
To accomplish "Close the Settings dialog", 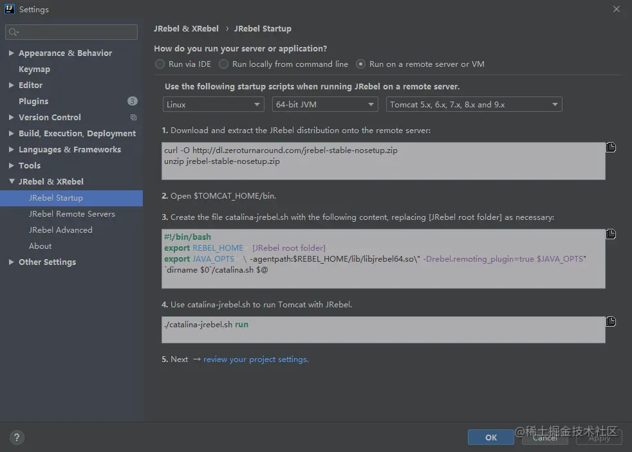I will [617, 9].
